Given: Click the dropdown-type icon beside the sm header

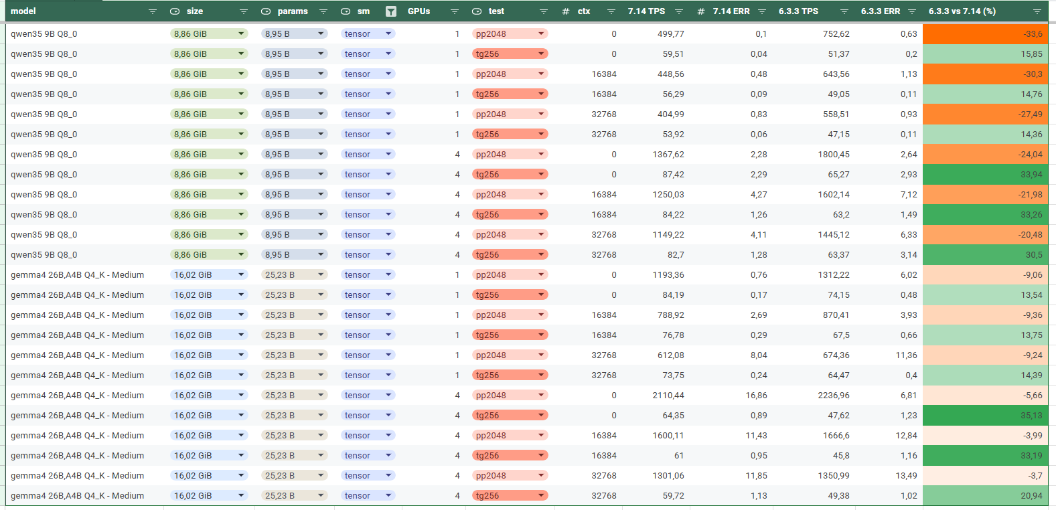Looking at the screenshot, I should click(346, 11).
